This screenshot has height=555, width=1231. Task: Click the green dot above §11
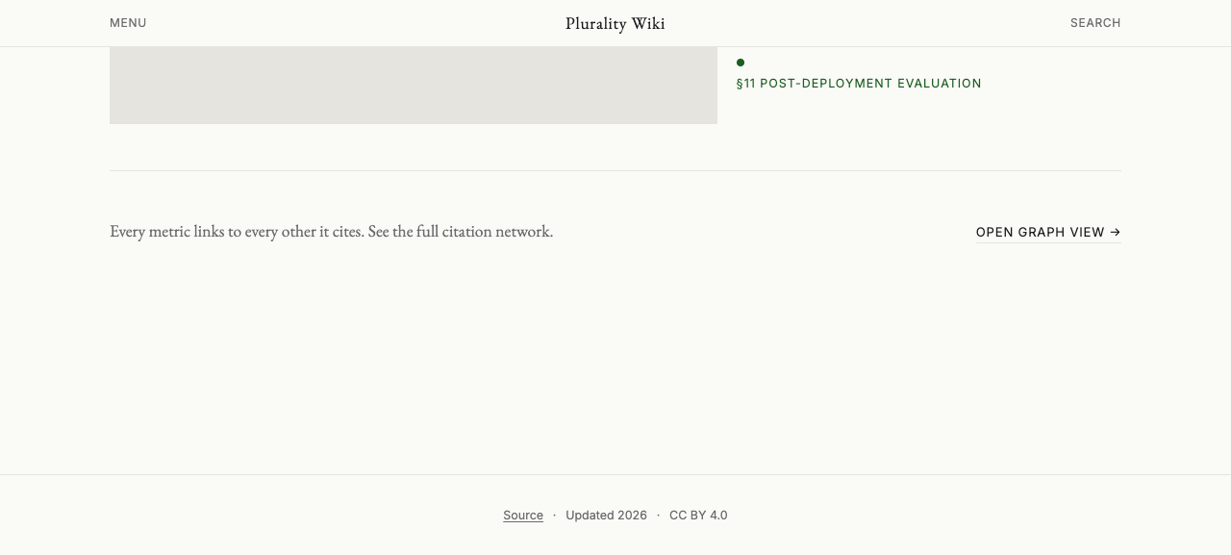(x=741, y=63)
